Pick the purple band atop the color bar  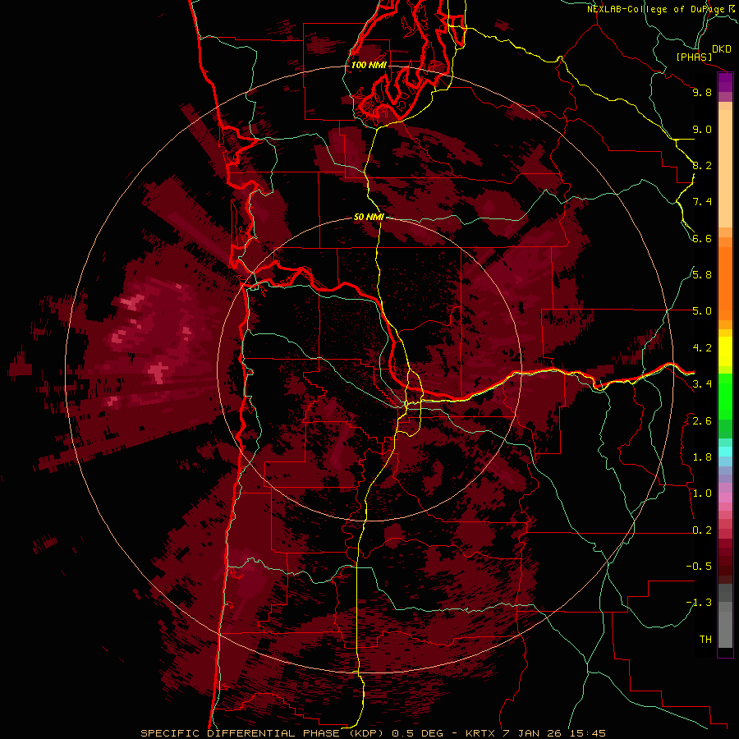(x=725, y=83)
